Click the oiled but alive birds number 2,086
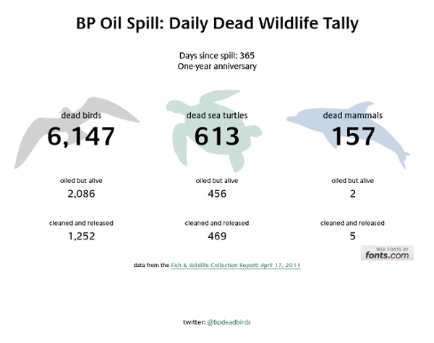The width and height of the screenshot is (434, 343). (81, 194)
